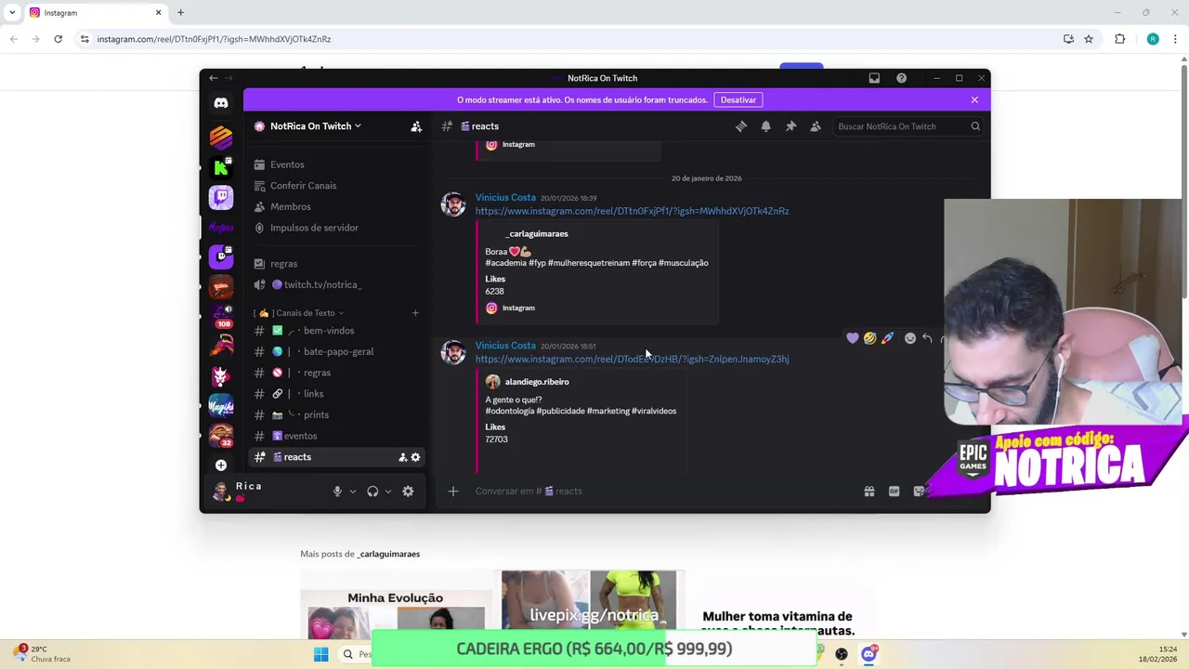Go back with Discord history arrow
This screenshot has width=1189, height=669.
[x=213, y=78]
